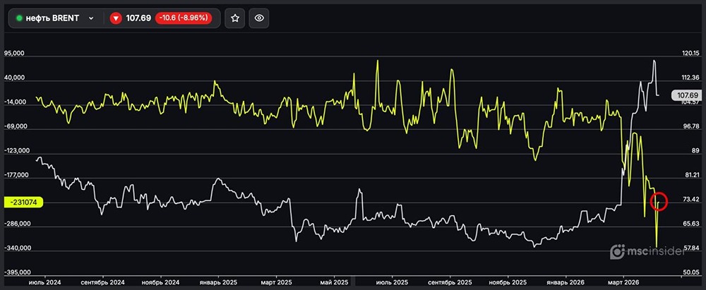This screenshot has height=290, width=706.
Task: Select the нефть BRENT instrument name
Action: 52,18
